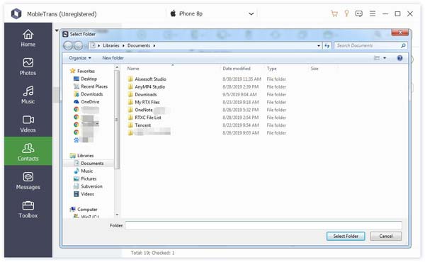Go forward with the dialog forward arrow
425x262 pixels.
coord(78,45)
